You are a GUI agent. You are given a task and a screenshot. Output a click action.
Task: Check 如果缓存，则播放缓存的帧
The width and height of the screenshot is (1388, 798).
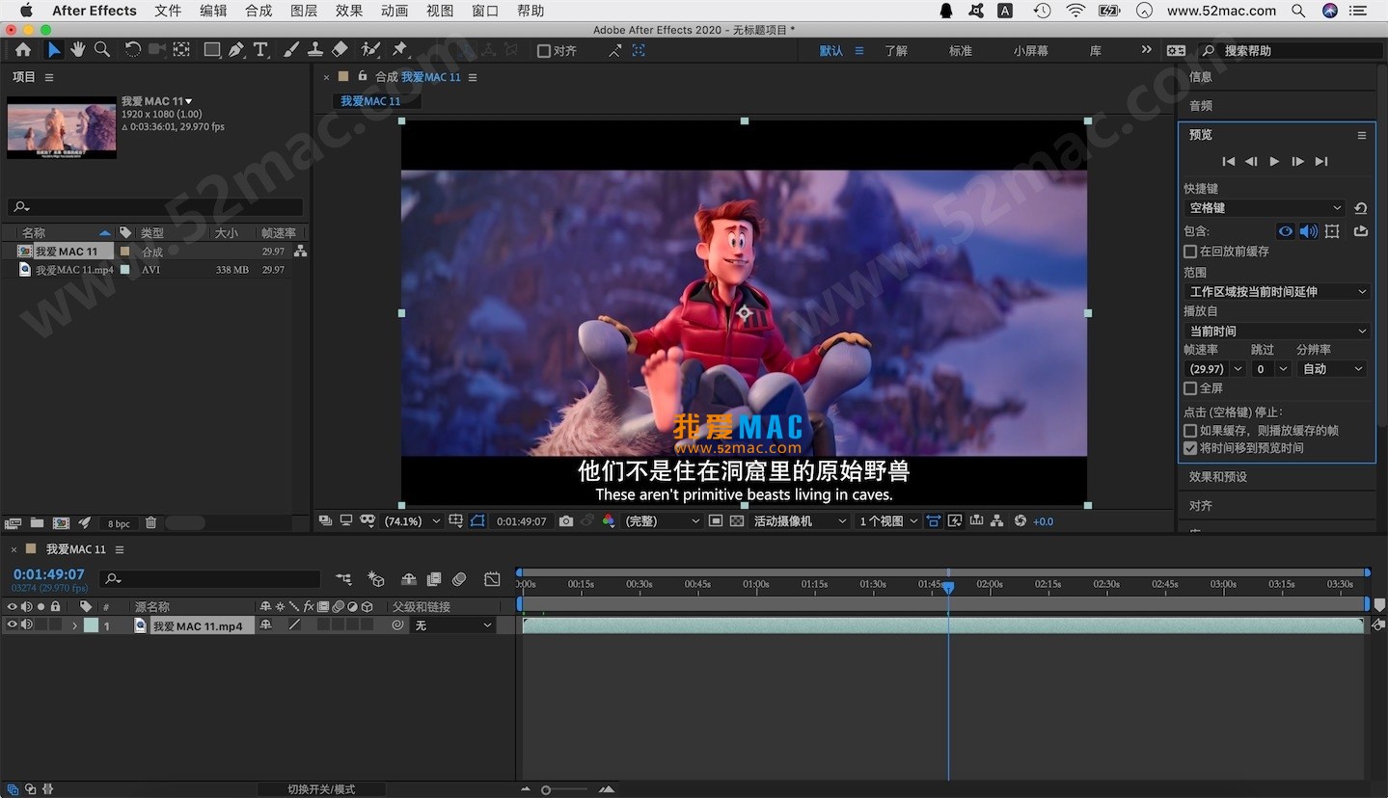1190,431
